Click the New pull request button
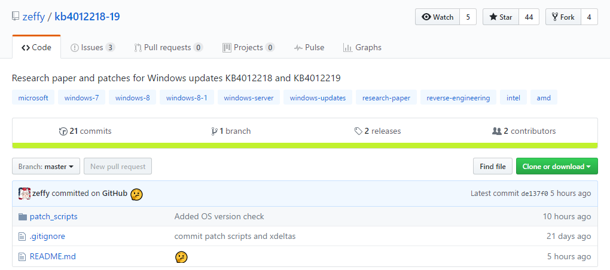The width and height of the screenshot is (610, 270). point(118,166)
